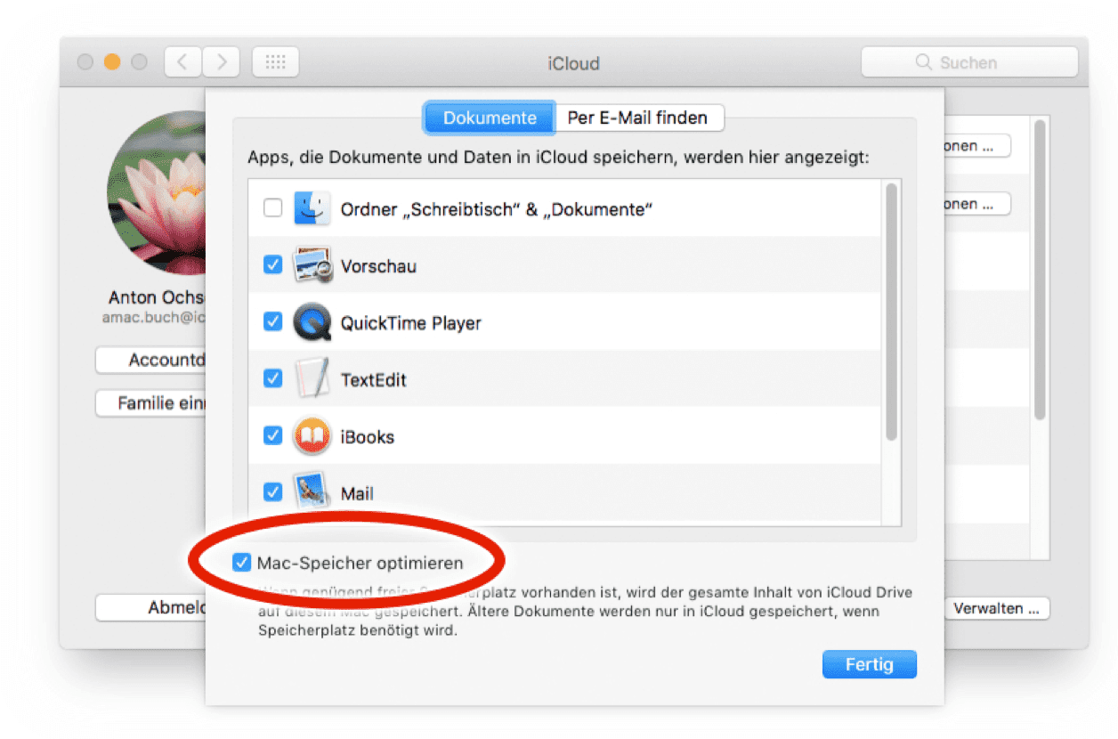Go forward with the right arrow button
The image size is (1118, 739).
pos(222,62)
